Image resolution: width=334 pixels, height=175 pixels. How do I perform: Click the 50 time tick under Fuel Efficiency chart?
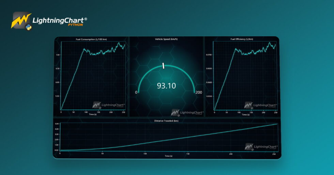pyautogui.click(x=227, y=112)
